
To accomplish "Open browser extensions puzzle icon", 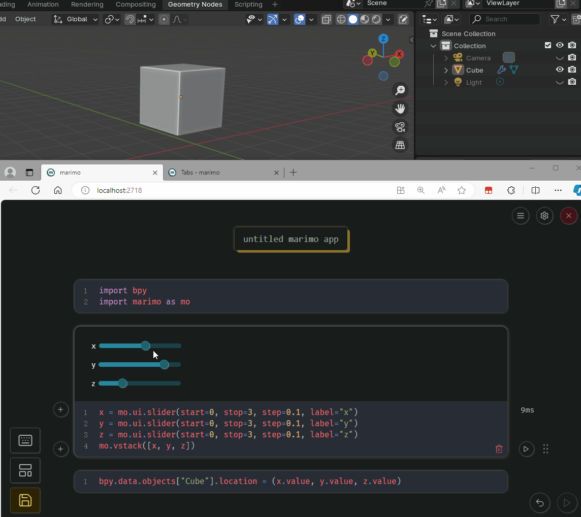I will coord(511,190).
